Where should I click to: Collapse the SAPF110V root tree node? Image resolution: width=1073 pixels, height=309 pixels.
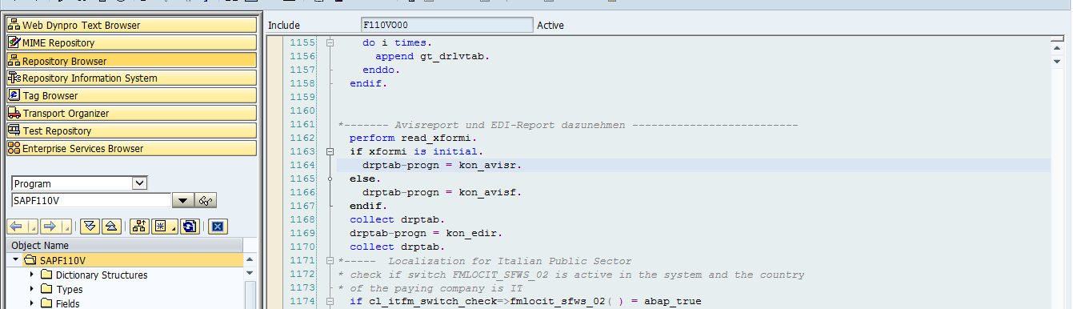16,260
